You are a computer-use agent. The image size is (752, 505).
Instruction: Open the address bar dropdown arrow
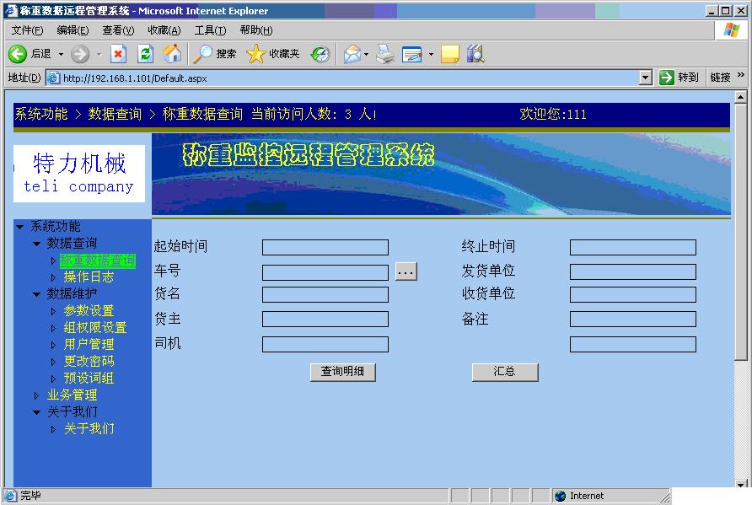[x=646, y=78]
